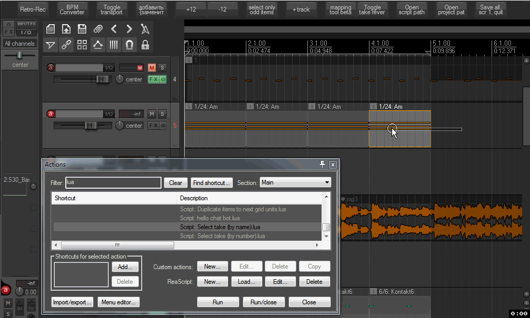
Task: Click the Filter text field
Action: [x=113, y=182]
